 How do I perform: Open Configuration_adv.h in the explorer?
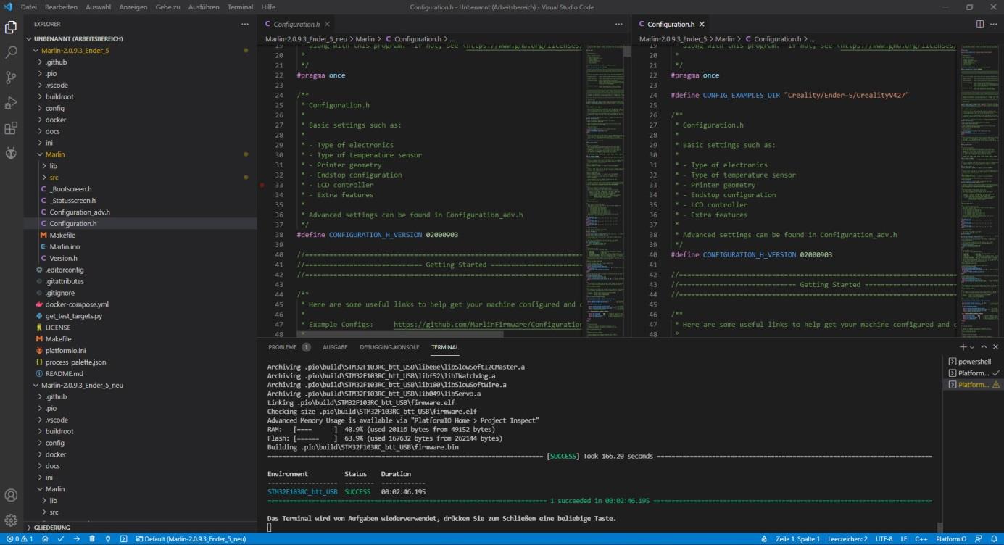click(140, 212)
